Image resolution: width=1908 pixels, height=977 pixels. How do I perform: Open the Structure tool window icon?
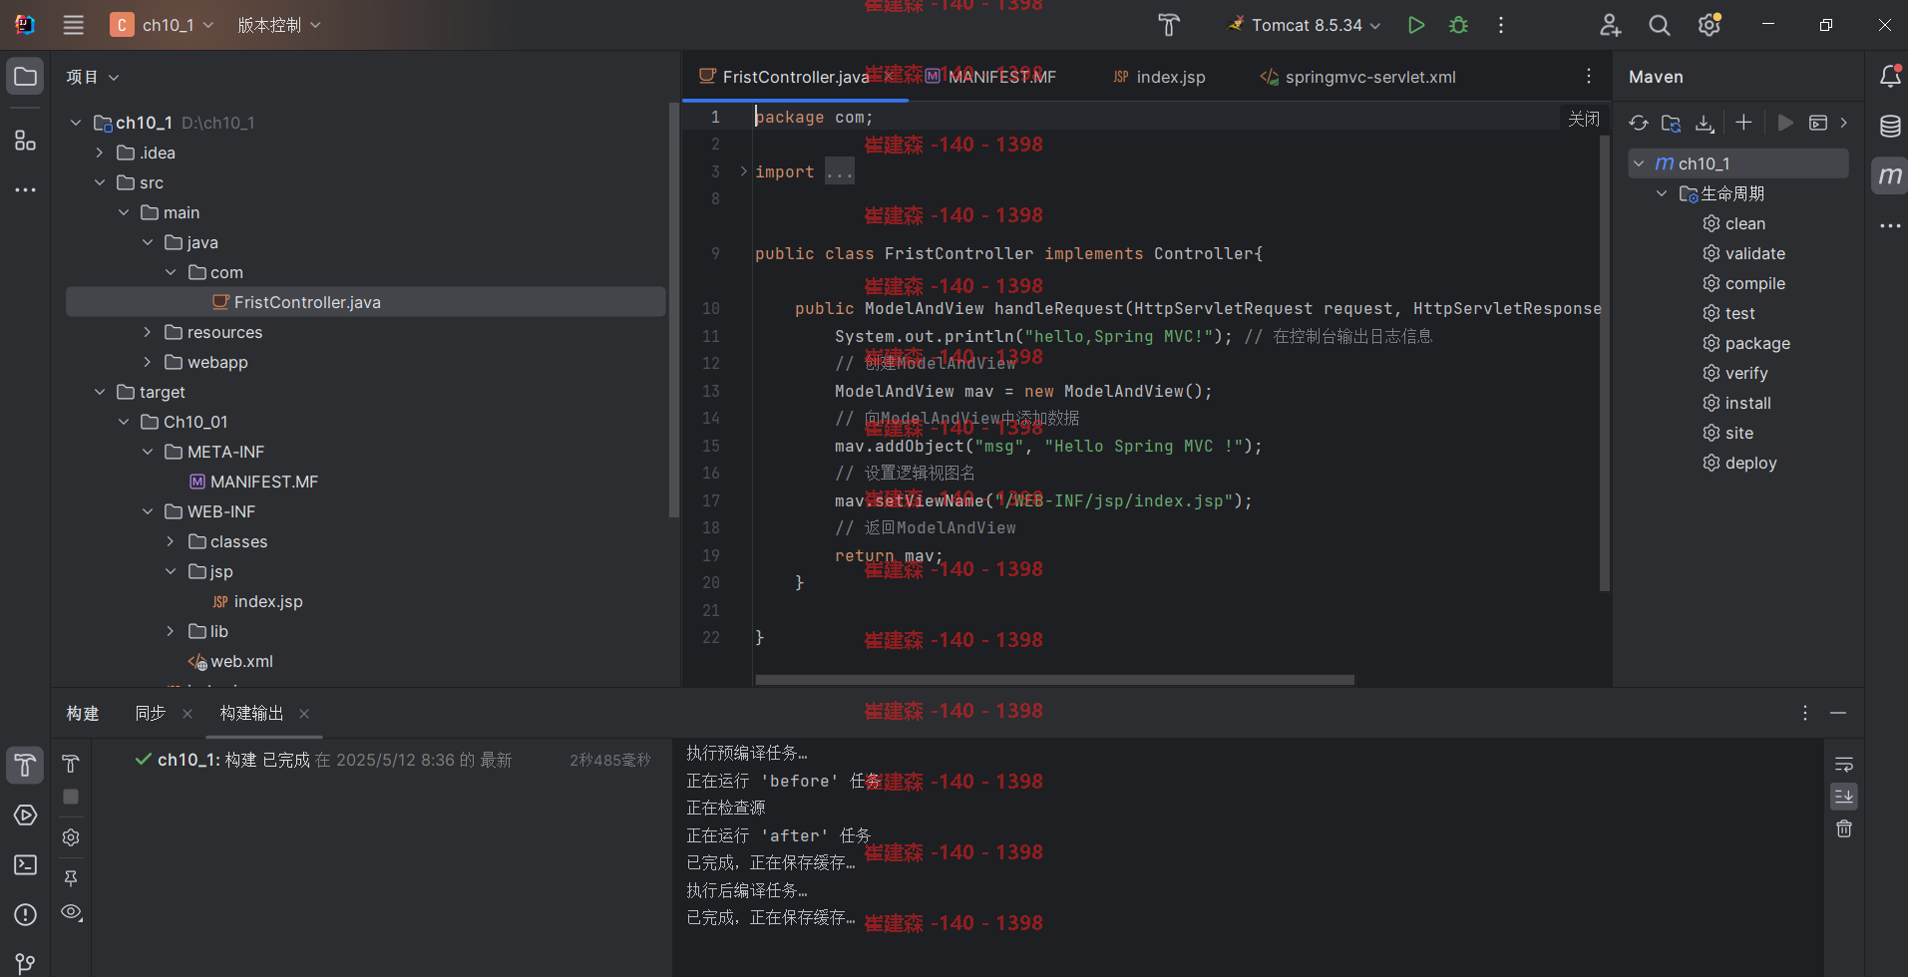pyautogui.click(x=25, y=141)
